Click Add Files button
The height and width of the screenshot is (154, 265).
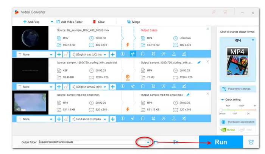point(31,22)
